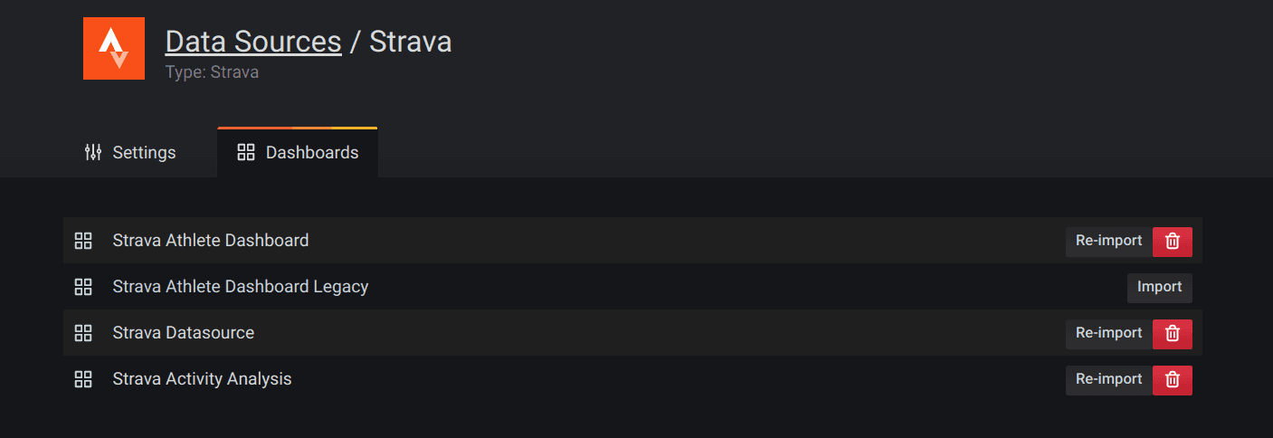Click the Strava logo icon
The image size is (1273, 438).
coord(114,49)
